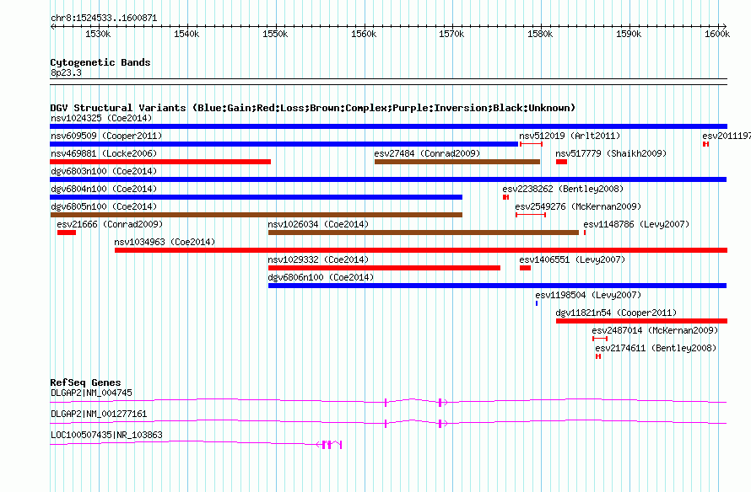Open esv27484 (Conrad2009) variant label

tap(427, 153)
